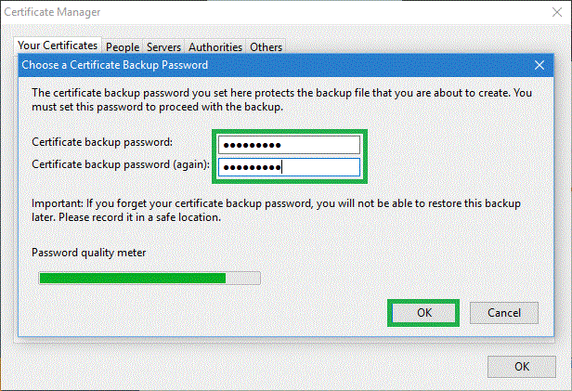Focus the first Certificate backup password field
Viewport: 572px width, 391px height.
click(288, 145)
